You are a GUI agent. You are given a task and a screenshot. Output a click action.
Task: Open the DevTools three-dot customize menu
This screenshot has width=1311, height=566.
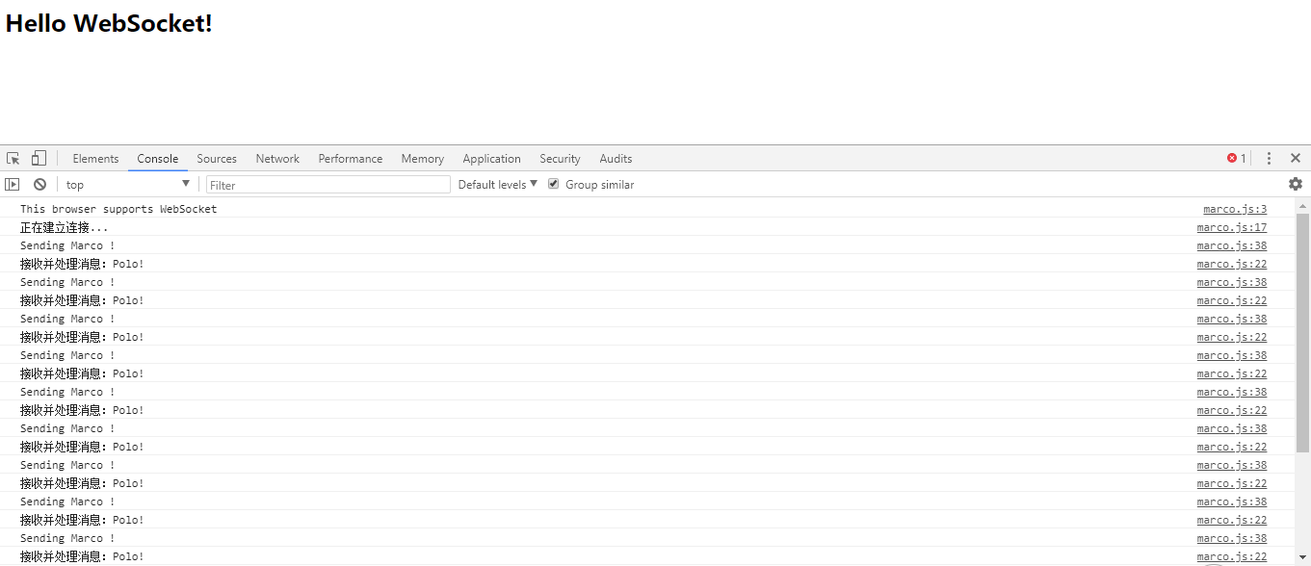coord(1269,158)
